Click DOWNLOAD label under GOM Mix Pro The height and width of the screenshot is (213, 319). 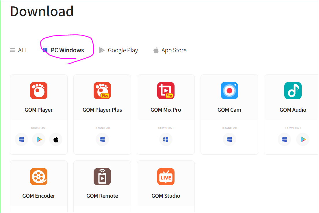[x=166, y=128]
